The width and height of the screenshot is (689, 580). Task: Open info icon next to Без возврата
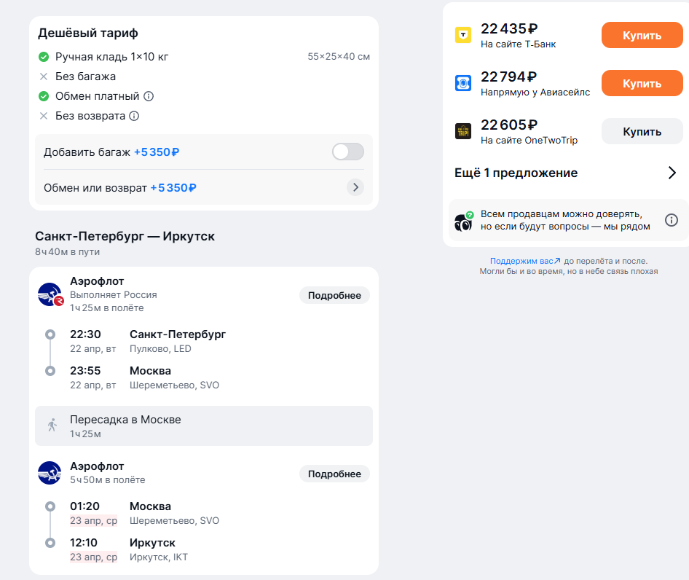point(134,116)
